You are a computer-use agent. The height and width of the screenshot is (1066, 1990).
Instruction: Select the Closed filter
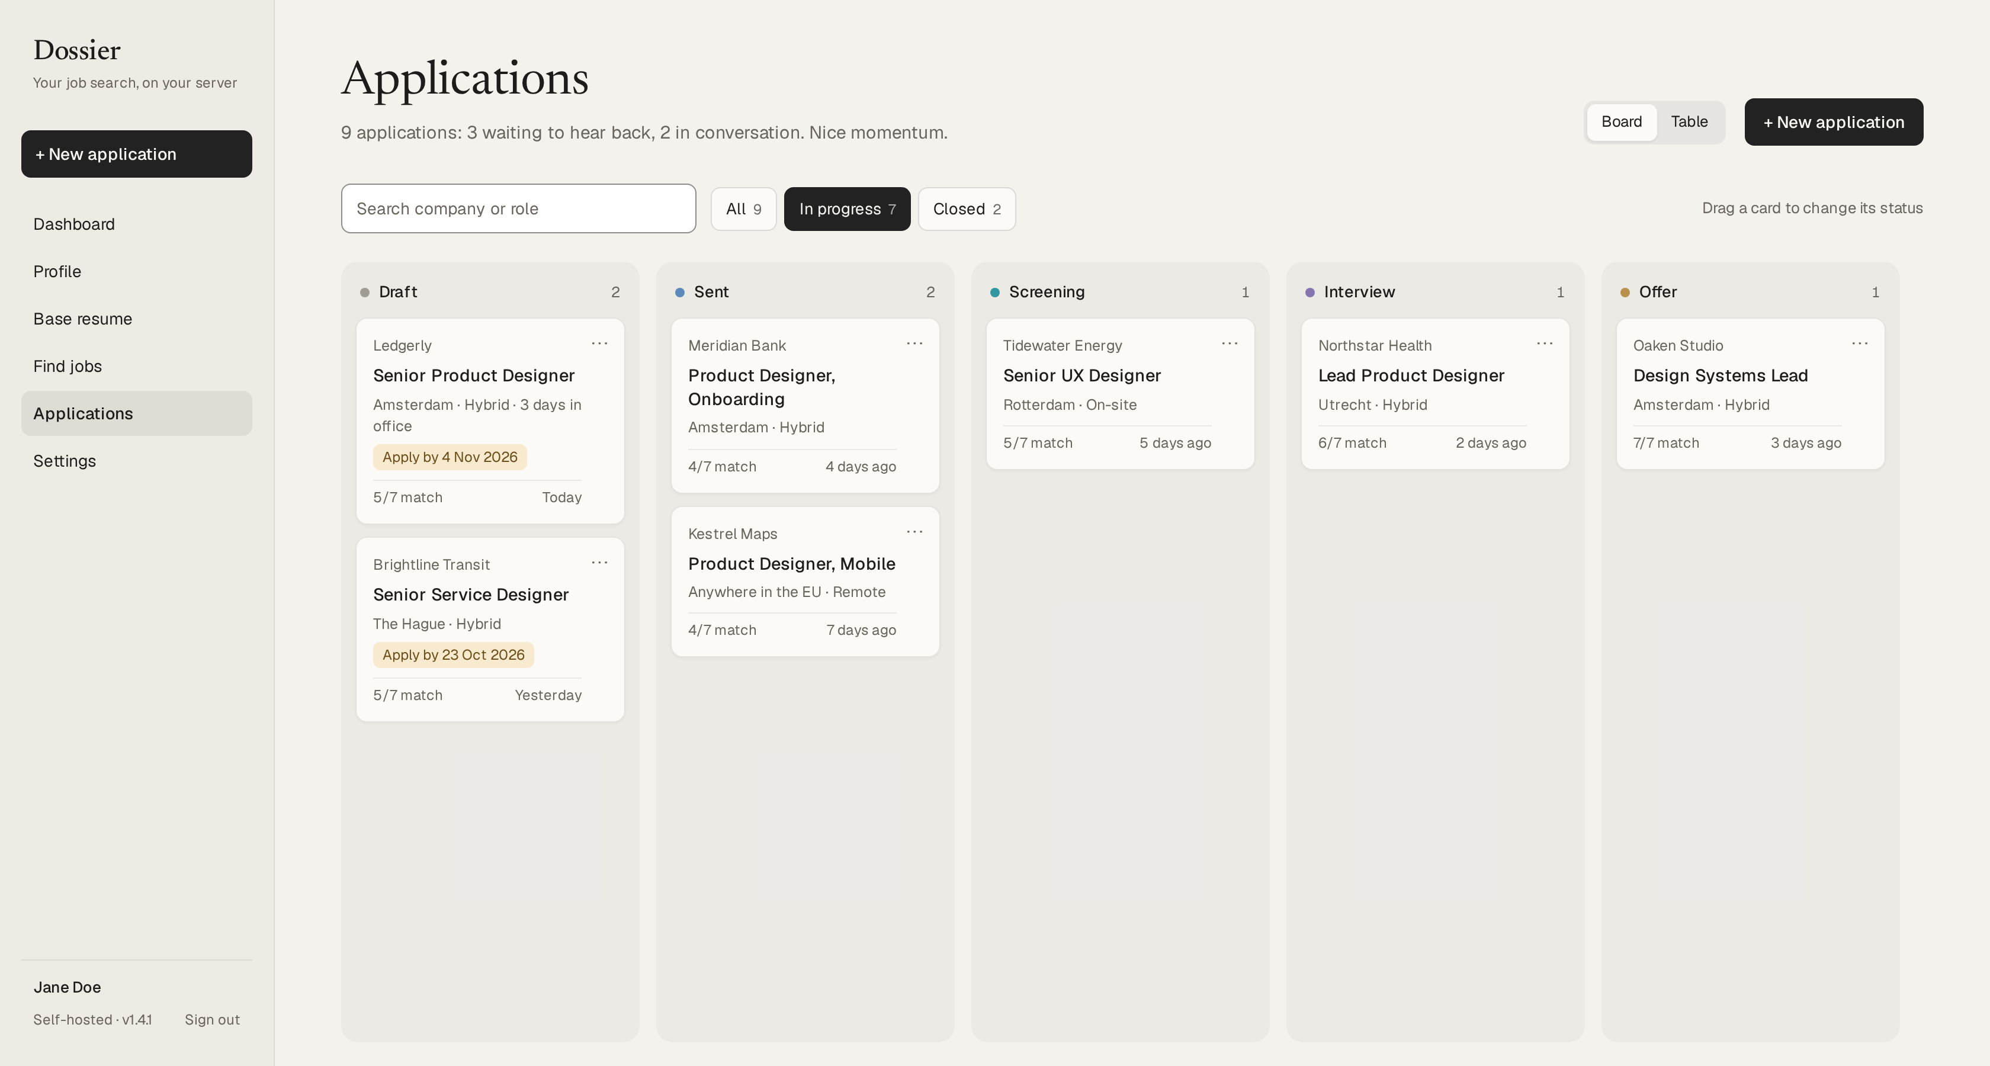[x=967, y=209]
